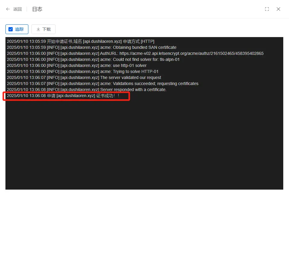This screenshot has width=289, height=274.
Task: Click log line 'Server responded with a certificate.'
Action: coord(87,90)
